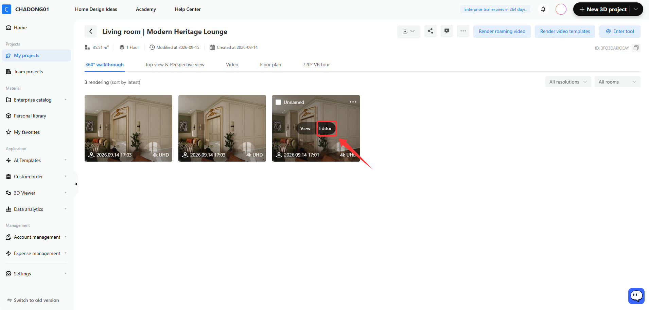Expand the download options dropdown
The width and height of the screenshot is (649, 310).
409,31
